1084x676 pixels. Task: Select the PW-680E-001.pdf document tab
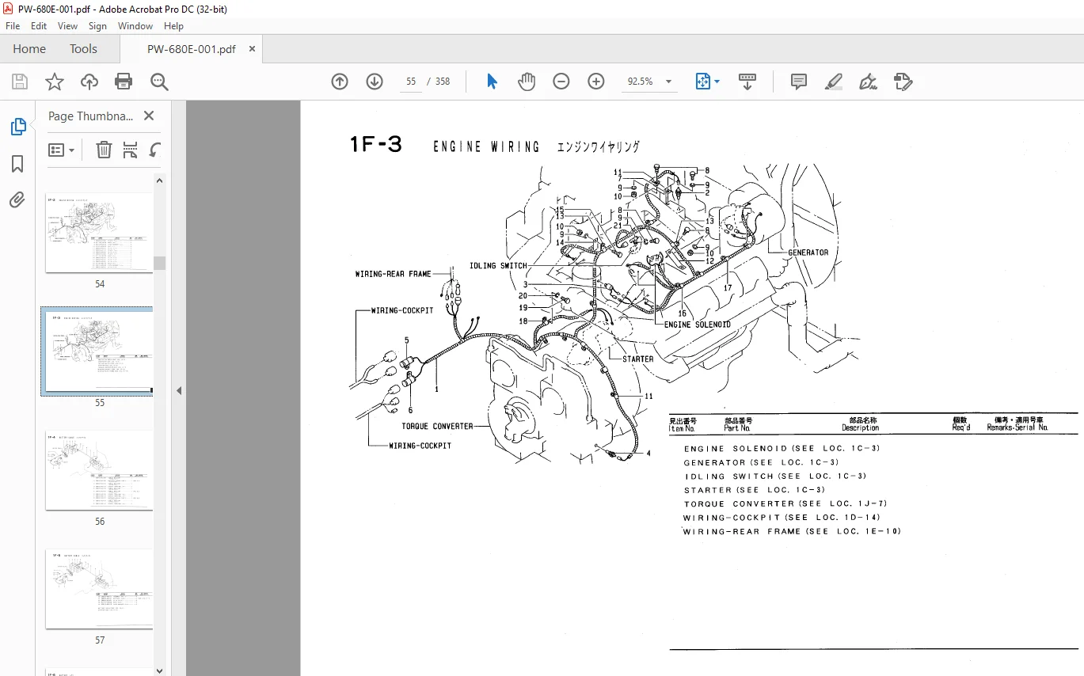pos(191,49)
